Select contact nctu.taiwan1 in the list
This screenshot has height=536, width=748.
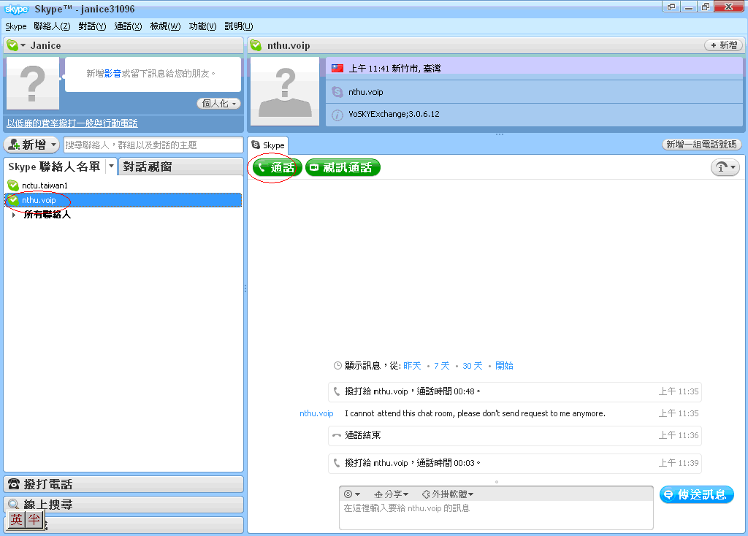[x=44, y=185]
